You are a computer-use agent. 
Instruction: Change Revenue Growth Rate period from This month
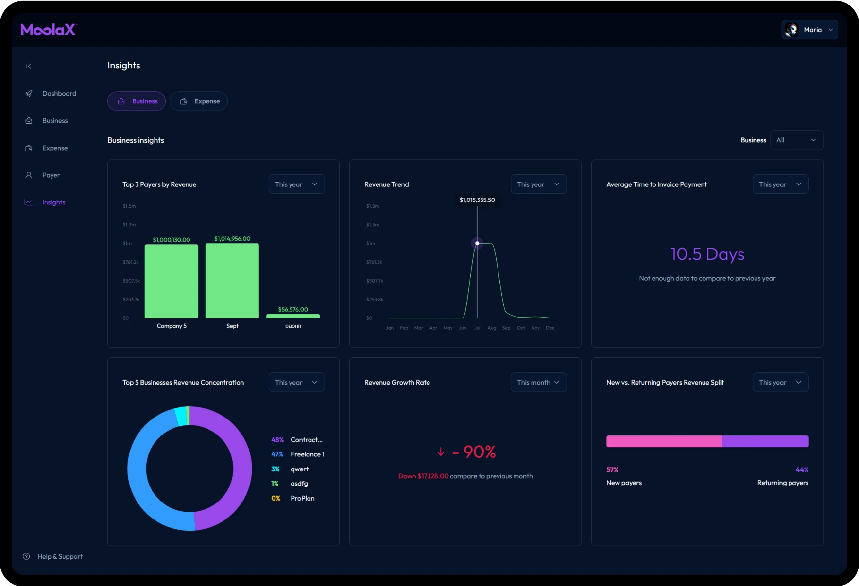point(538,383)
